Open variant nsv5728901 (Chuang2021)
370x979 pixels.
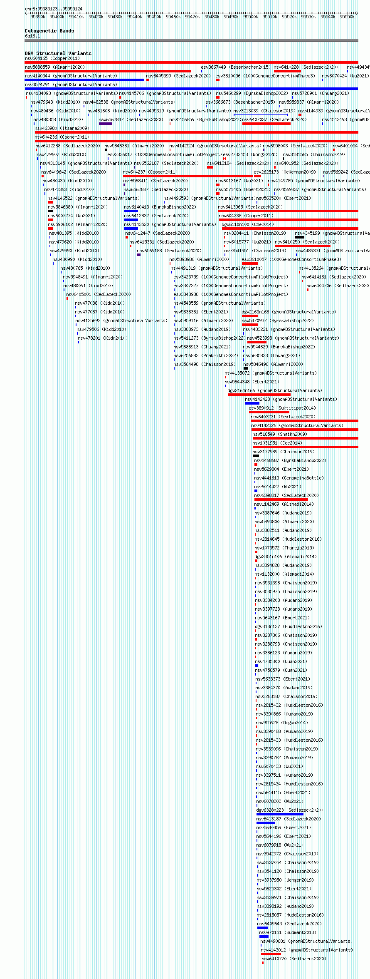coord(321,93)
